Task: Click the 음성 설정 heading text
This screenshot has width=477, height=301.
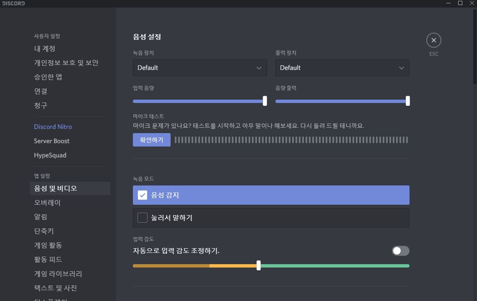Action: tap(147, 37)
